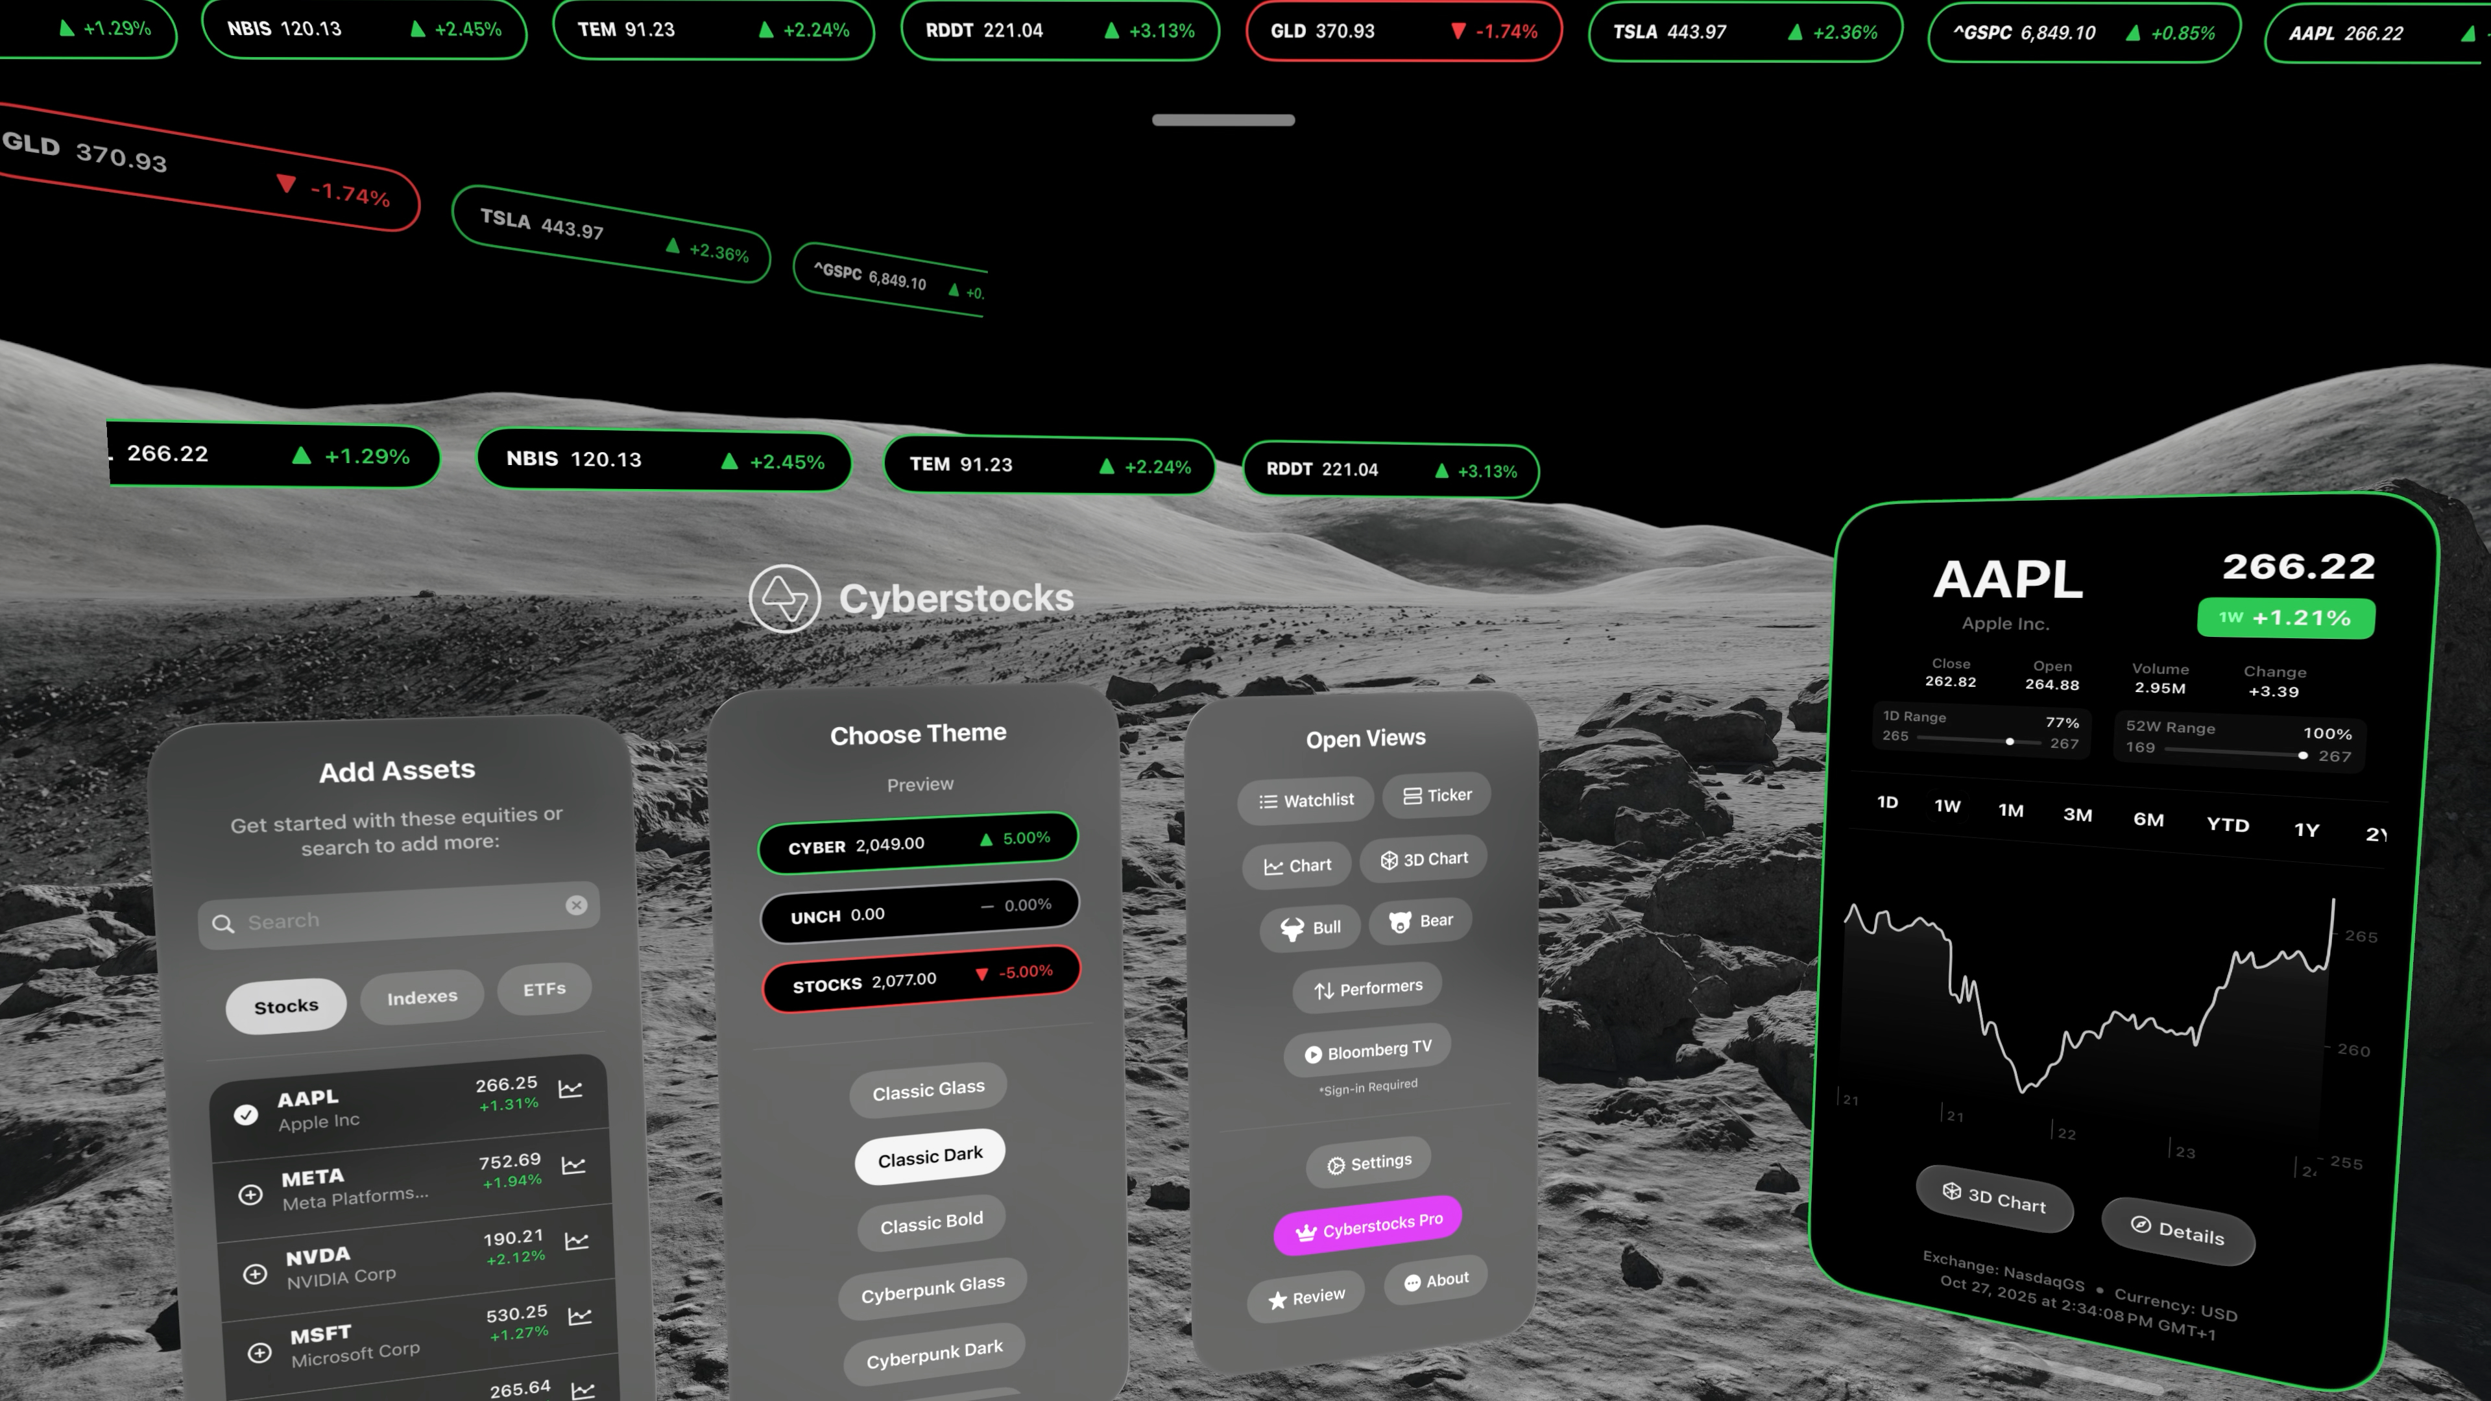This screenshot has width=2491, height=1401.
Task: Choose the Classic Bold theme
Action: pos(932,1223)
